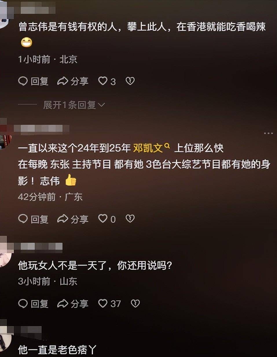Share the comment posted 1小时前
This screenshot has height=357, width=277.
click(72, 81)
